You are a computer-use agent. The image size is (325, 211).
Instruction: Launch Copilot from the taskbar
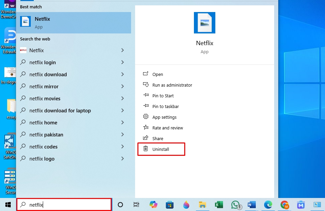tap(153, 205)
